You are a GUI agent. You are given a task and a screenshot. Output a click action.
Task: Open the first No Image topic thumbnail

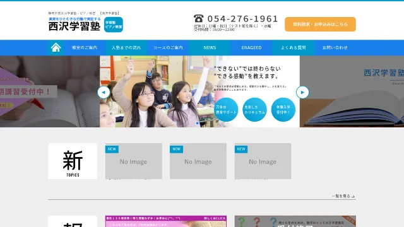[x=133, y=161]
